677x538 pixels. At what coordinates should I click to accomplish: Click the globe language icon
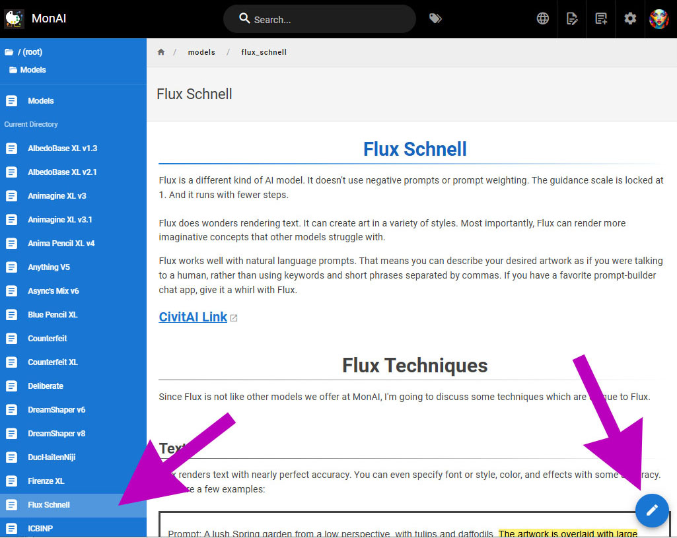(x=542, y=18)
